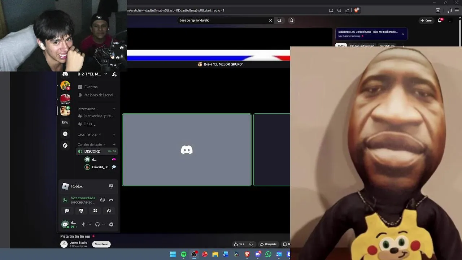The width and height of the screenshot is (462, 260).
Task: Open the bienvenida-y-re... text channel
Action: coord(97,116)
